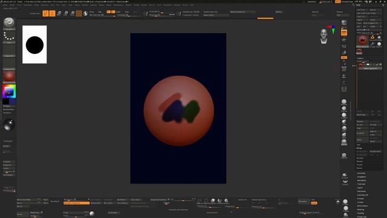Toggle visibility eye of the subtool

380,65
